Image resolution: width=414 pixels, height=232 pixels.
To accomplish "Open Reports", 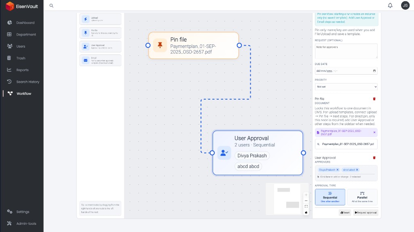I will click(x=22, y=70).
